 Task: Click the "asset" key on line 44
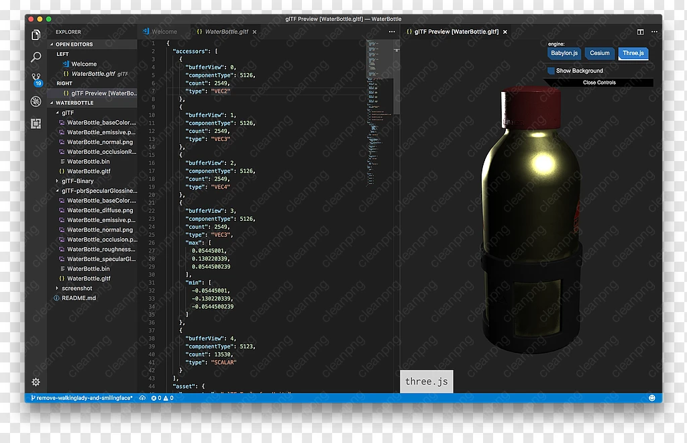point(184,387)
